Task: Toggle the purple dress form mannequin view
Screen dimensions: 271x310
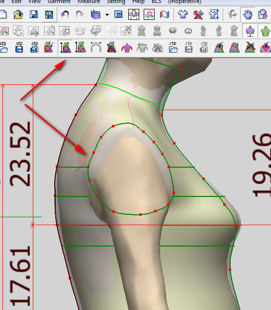Action: (x=250, y=31)
